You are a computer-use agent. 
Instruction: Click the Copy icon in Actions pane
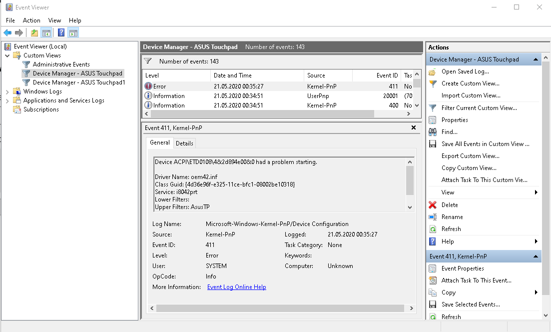(433, 292)
